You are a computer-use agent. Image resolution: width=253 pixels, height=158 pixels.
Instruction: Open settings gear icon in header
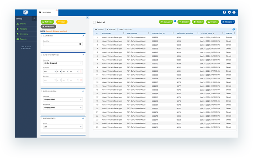229,12
